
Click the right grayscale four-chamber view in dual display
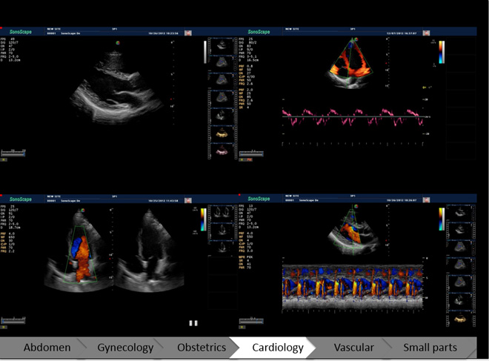pos(150,251)
